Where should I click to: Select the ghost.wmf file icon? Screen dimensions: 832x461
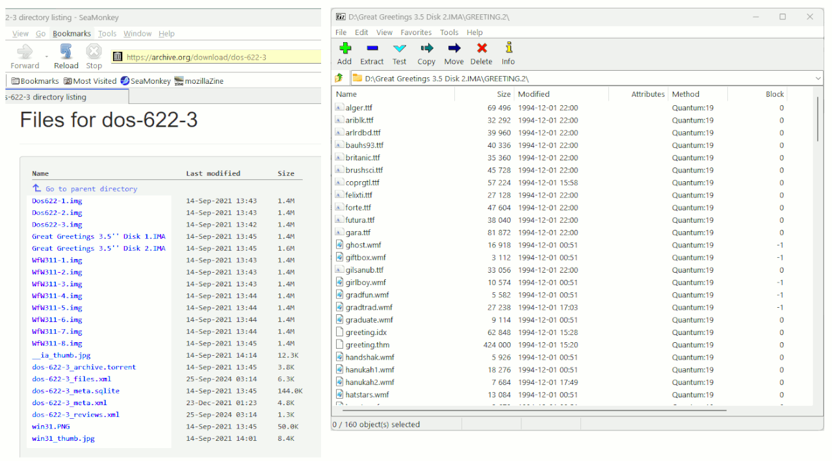339,245
